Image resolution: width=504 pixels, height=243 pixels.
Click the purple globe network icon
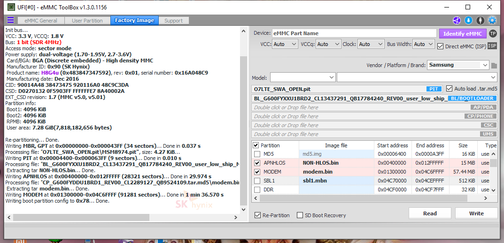point(457,20)
